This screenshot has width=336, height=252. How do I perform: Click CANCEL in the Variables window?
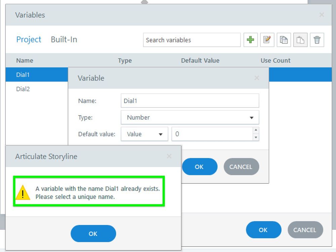click(305, 230)
